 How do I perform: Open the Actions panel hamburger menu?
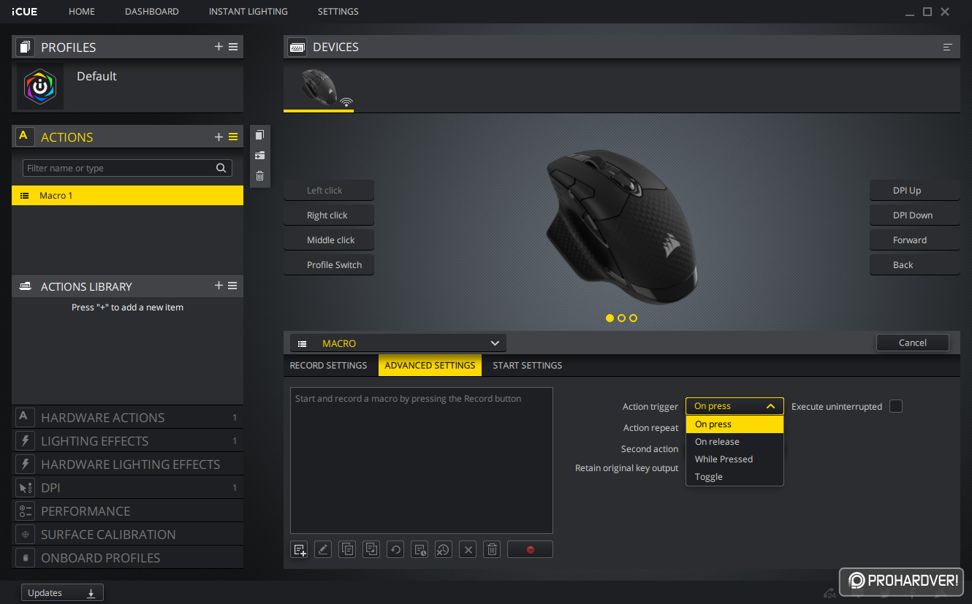point(233,137)
